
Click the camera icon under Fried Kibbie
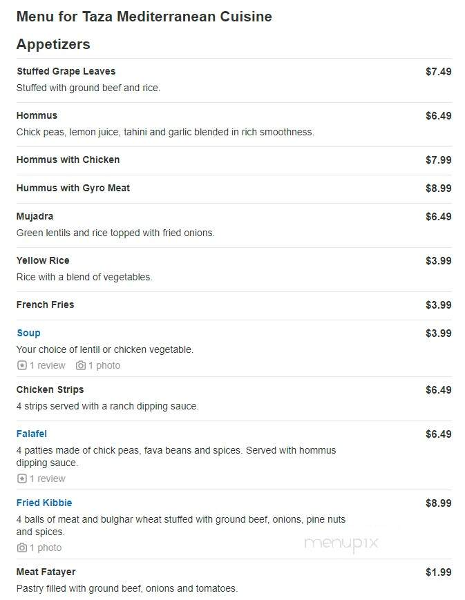coord(22,548)
